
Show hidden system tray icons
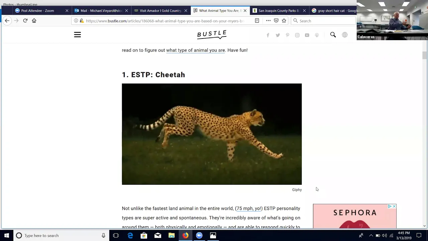(371, 236)
